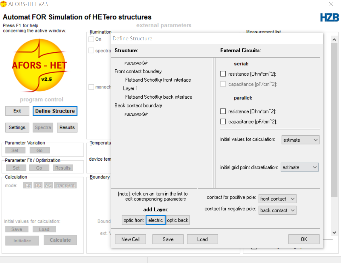Turn on the Illumination On checkbox
Screen dimensions: 341x263
(x=91, y=39)
